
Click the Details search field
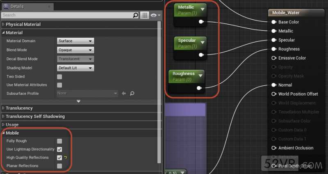(67, 15)
